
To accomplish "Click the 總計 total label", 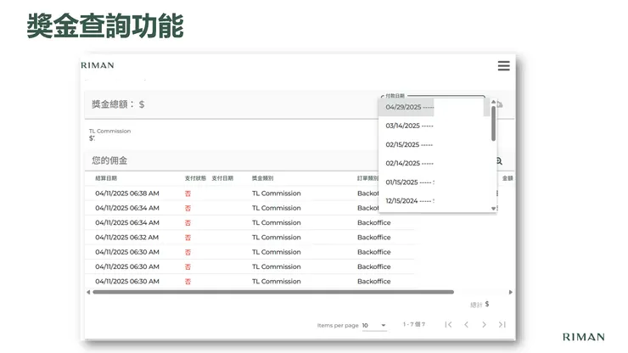I will point(476,305).
